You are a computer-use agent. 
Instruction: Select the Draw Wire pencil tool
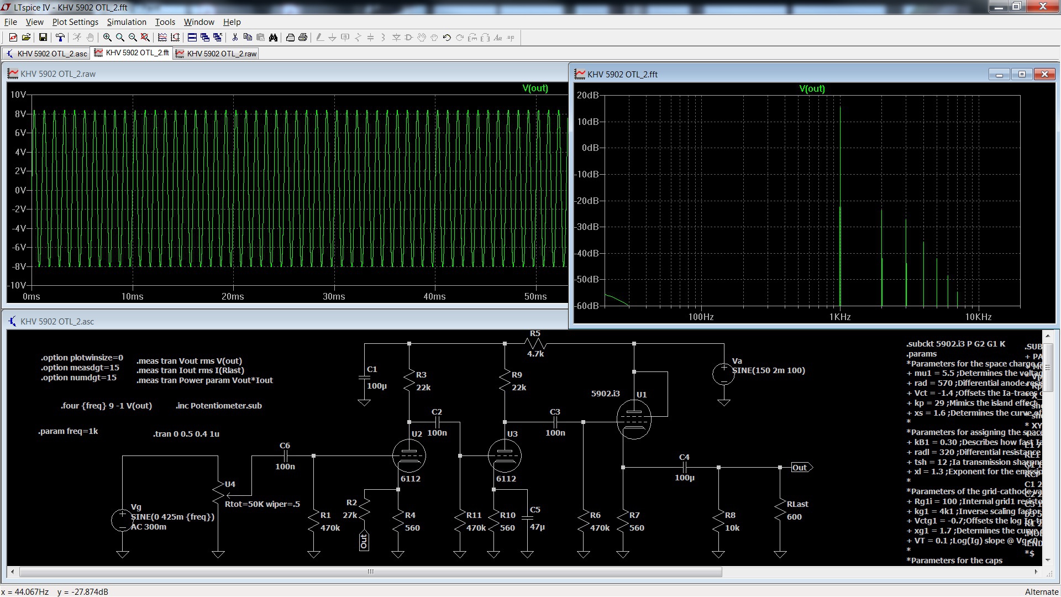[x=319, y=38]
